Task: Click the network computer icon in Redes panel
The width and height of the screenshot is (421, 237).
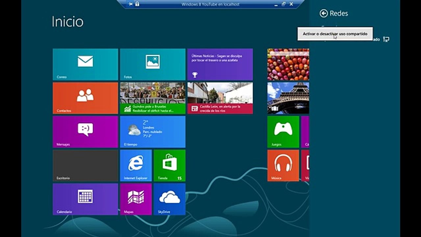Action: (x=386, y=39)
